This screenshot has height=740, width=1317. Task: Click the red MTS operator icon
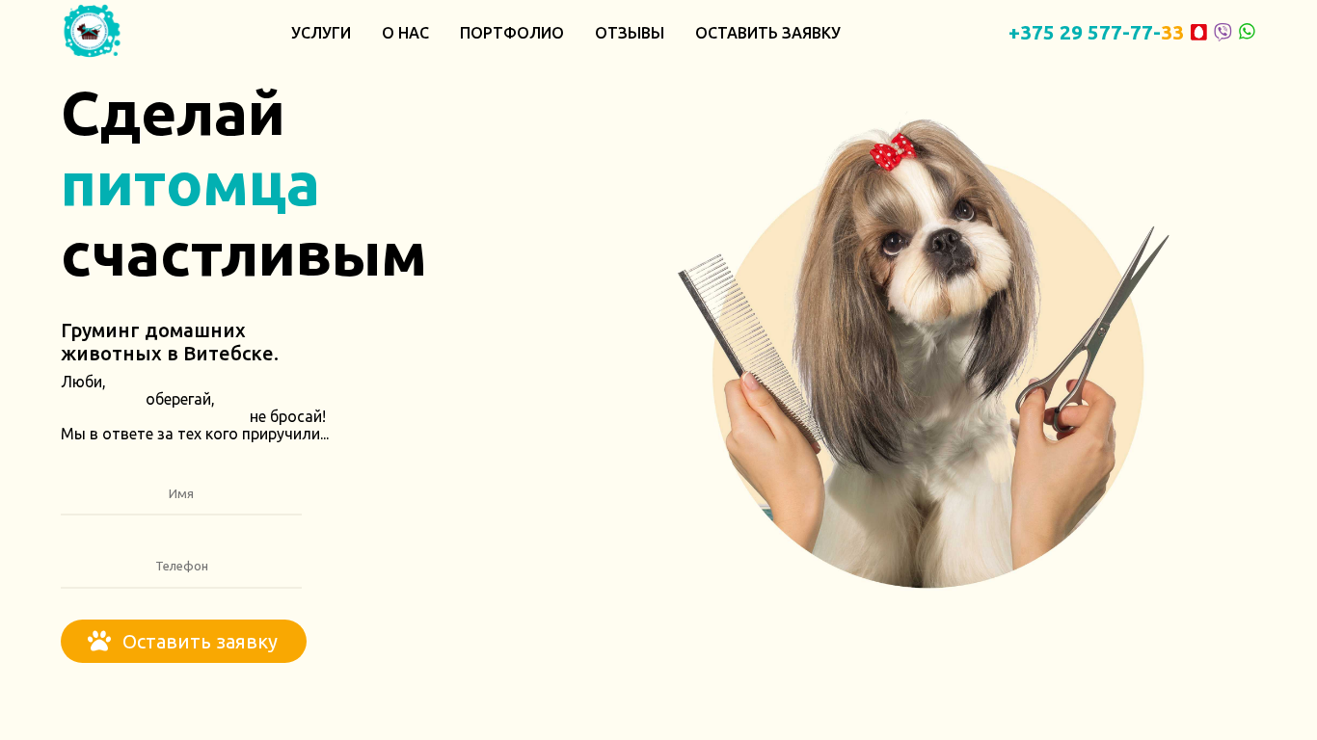pyautogui.click(x=1198, y=32)
